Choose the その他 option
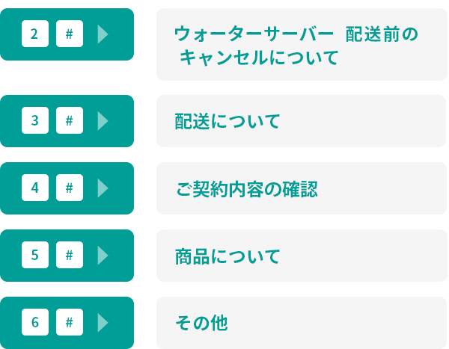Image resolution: width=449 pixels, height=349 pixels. 302,323
